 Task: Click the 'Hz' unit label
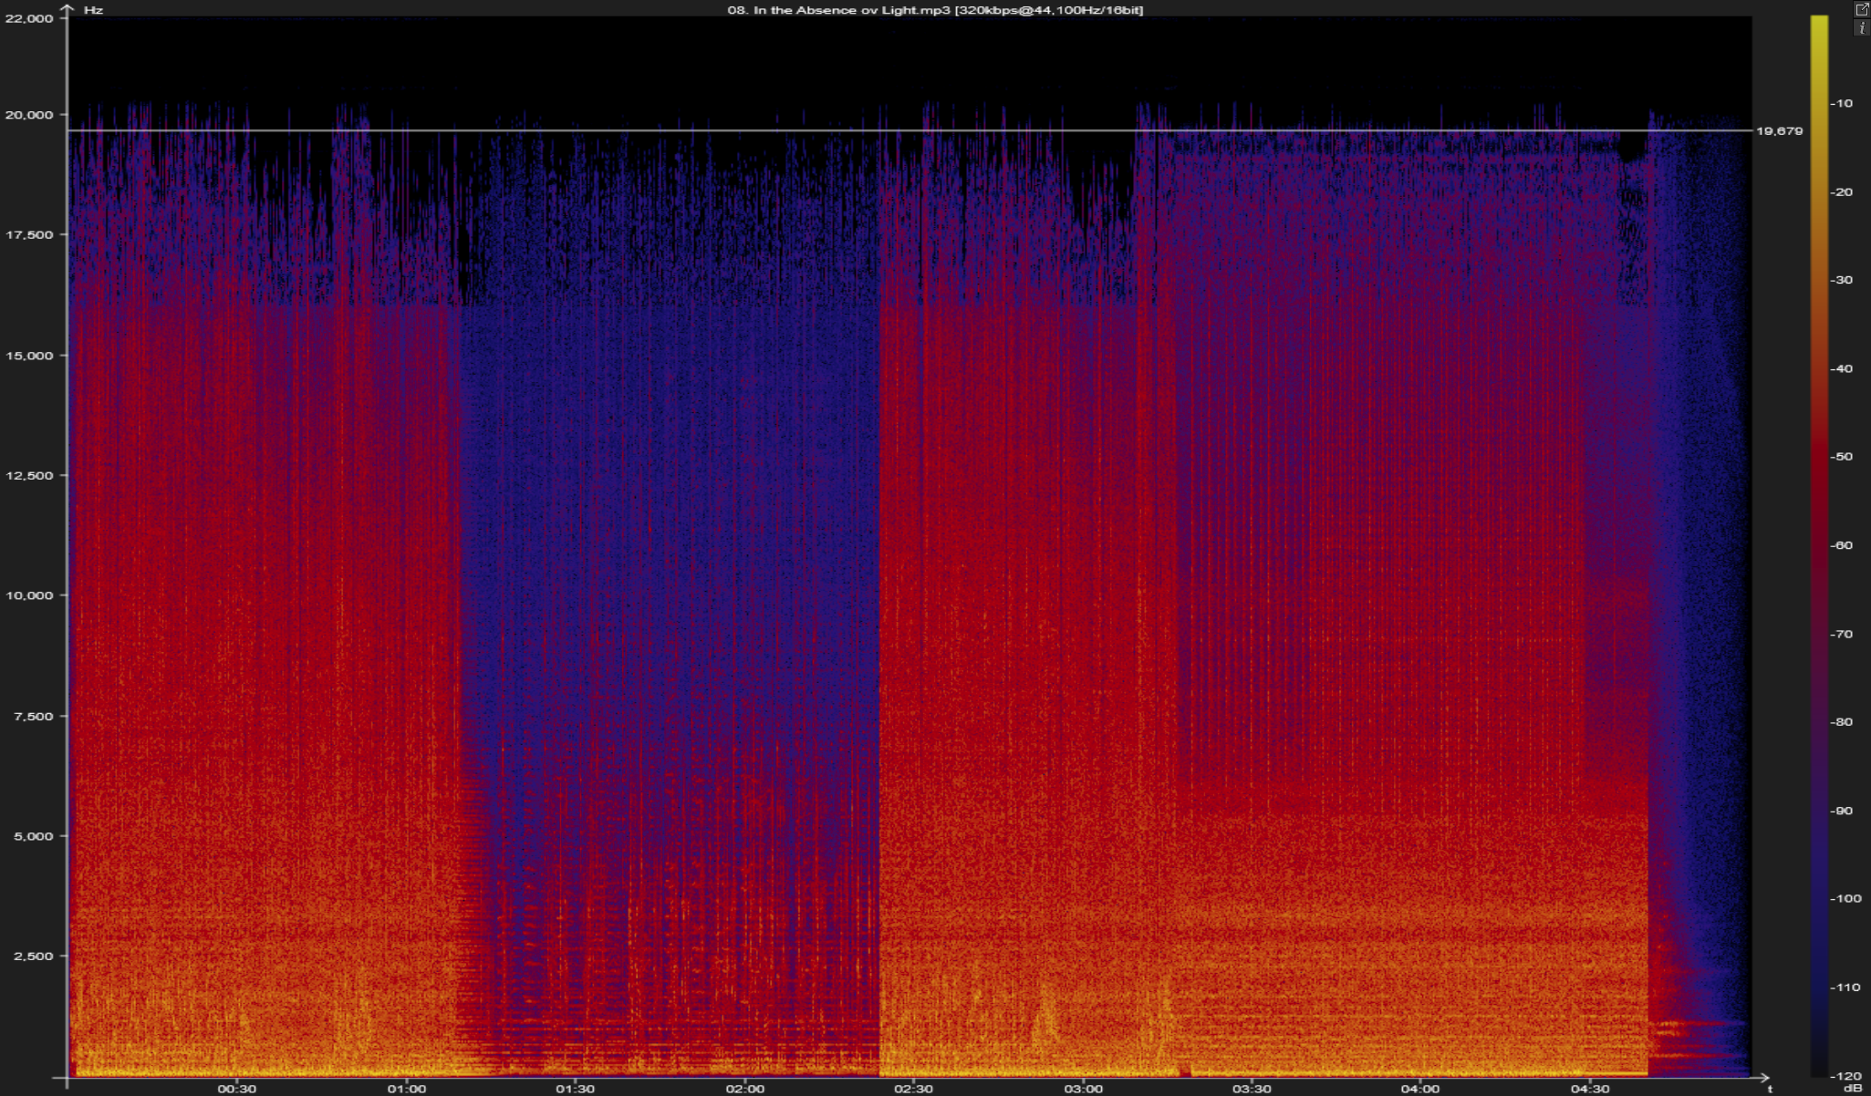coord(93,10)
